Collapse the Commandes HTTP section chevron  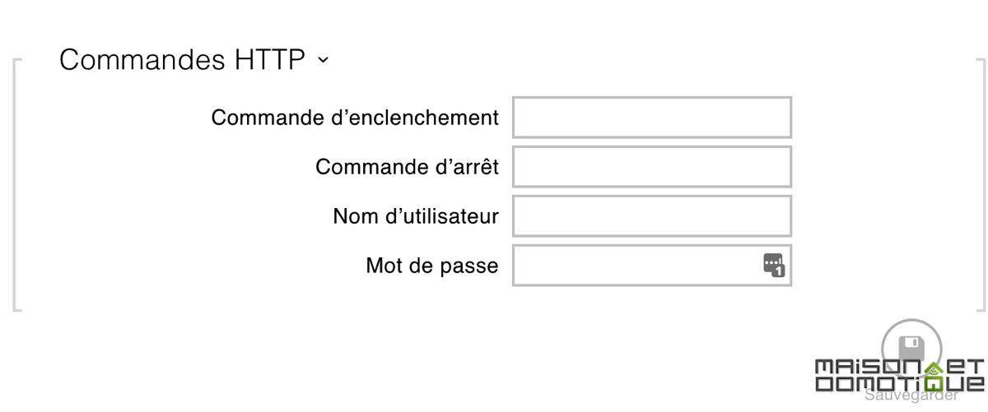pyautogui.click(x=323, y=60)
